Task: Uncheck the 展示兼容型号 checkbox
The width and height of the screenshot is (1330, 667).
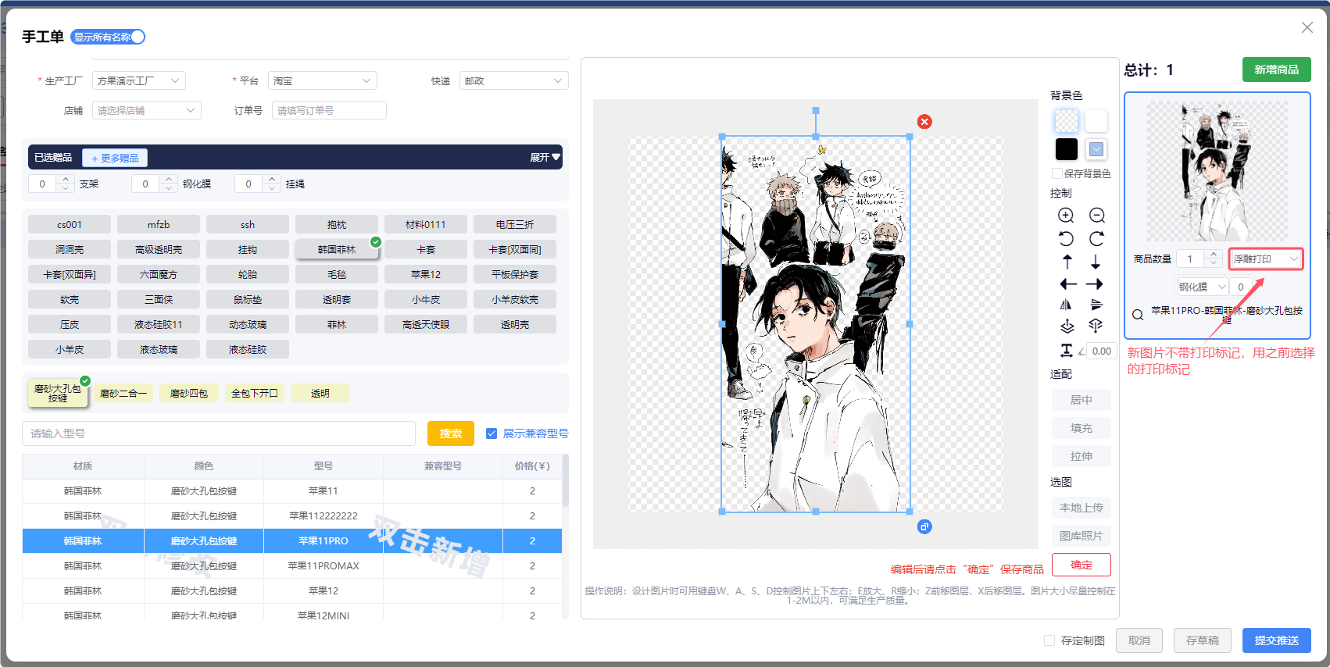Action: point(492,433)
